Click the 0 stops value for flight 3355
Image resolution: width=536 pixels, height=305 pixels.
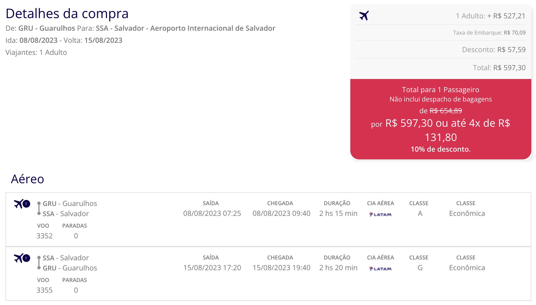[76, 290]
